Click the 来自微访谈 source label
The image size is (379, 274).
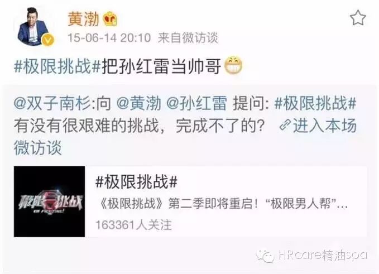pos(188,38)
